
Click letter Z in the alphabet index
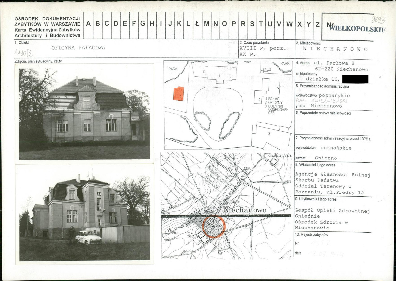318,24
